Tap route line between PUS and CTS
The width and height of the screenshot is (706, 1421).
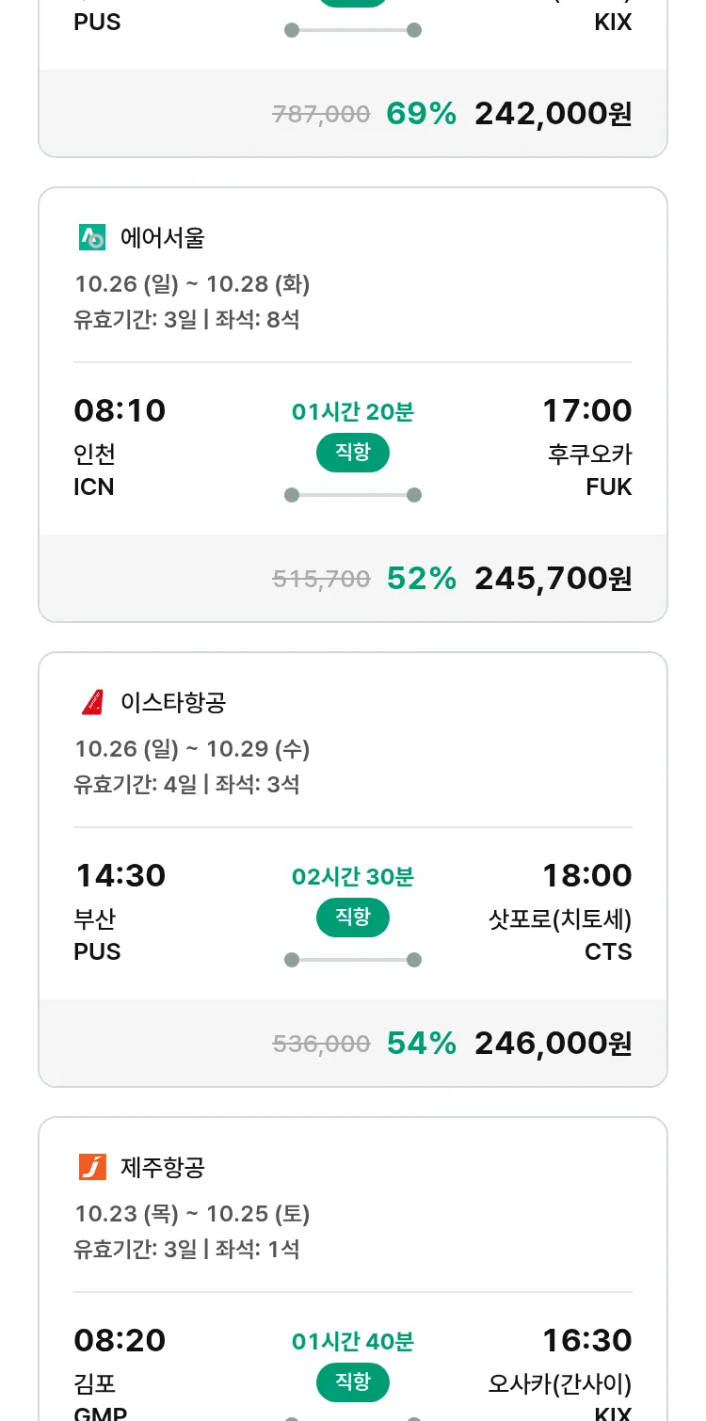click(353, 960)
